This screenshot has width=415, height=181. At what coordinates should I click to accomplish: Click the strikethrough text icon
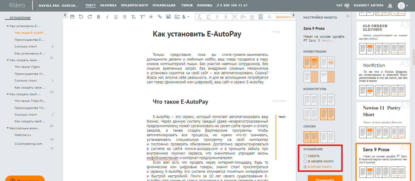click(125, 17)
